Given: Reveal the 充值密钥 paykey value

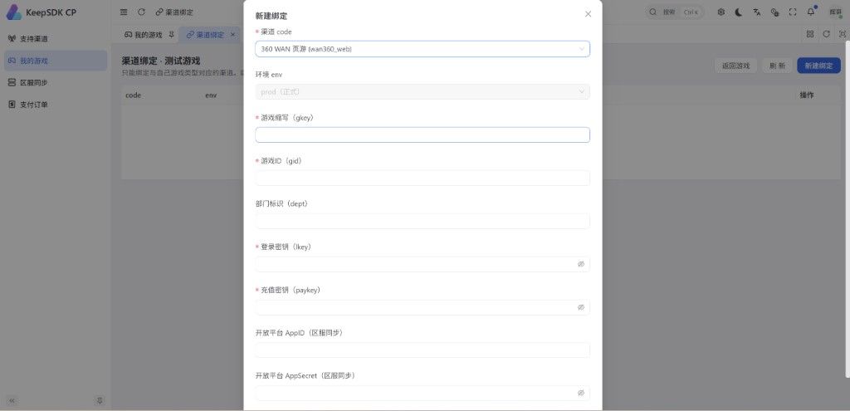Looking at the screenshot, I should 580,307.
